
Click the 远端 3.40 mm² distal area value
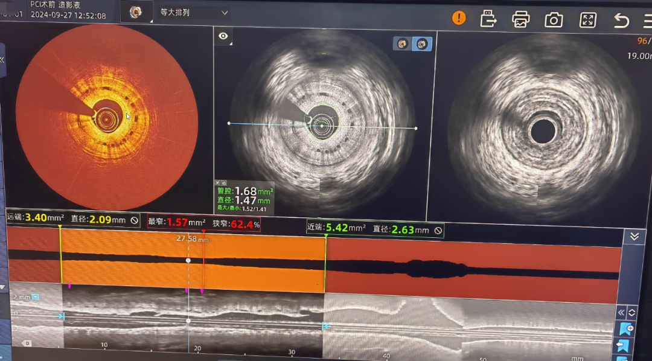pyautogui.click(x=36, y=217)
